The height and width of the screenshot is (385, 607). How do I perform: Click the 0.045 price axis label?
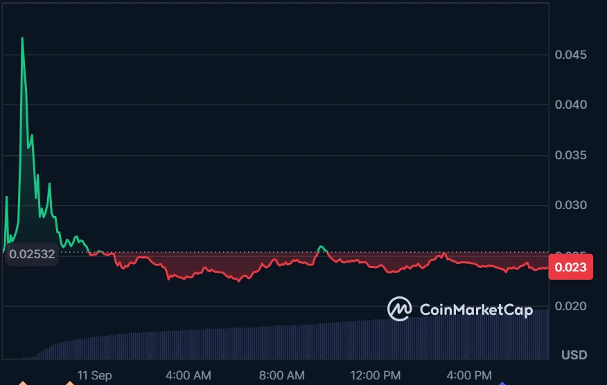[570, 55]
